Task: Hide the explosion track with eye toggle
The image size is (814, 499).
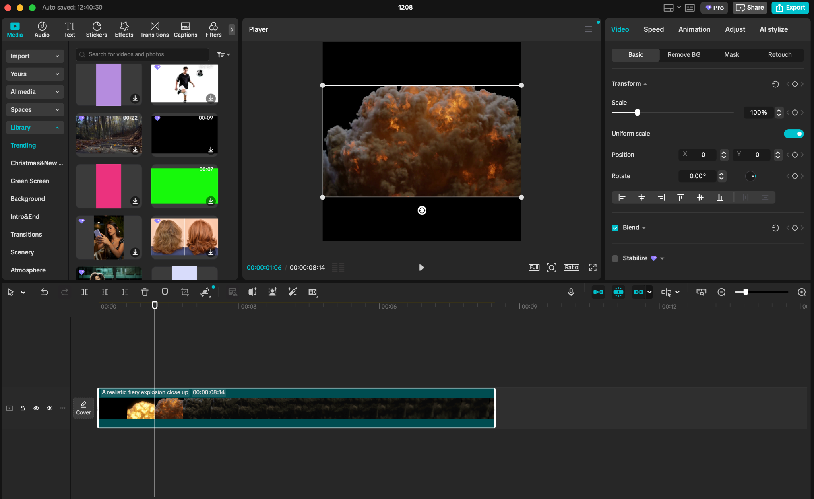Action: point(36,408)
